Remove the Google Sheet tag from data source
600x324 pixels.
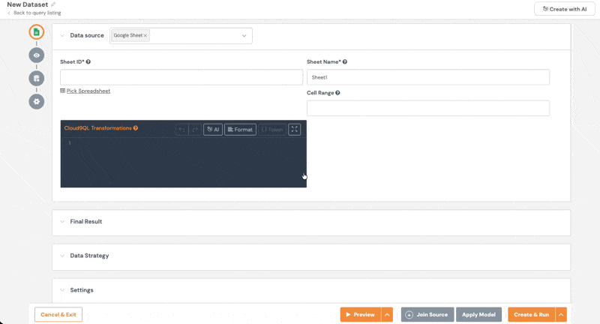(145, 35)
